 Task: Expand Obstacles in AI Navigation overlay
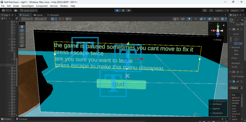click(x=216, y=113)
